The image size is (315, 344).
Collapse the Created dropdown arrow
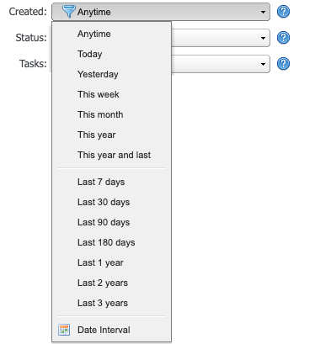263,12
